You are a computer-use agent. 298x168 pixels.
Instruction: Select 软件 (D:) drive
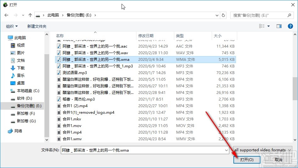[21, 98]
